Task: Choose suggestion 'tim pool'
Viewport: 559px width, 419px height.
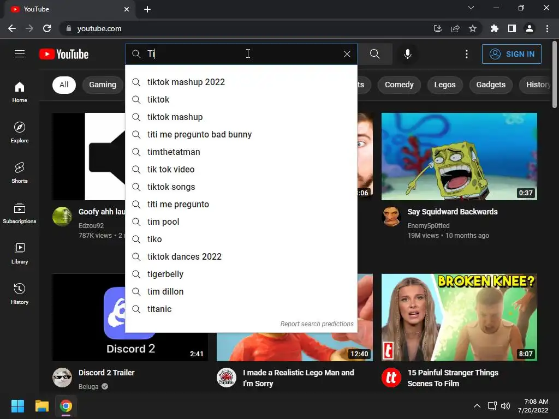Action: 241,222
